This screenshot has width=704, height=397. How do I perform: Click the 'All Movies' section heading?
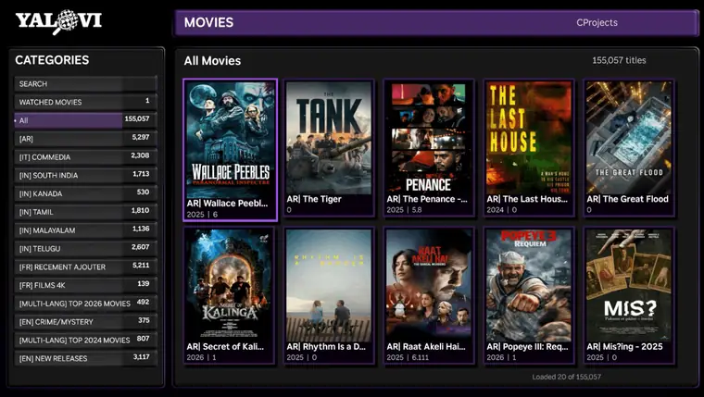pos(212,61)
